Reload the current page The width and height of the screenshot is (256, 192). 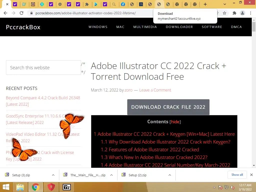click(x=21, y=13)
